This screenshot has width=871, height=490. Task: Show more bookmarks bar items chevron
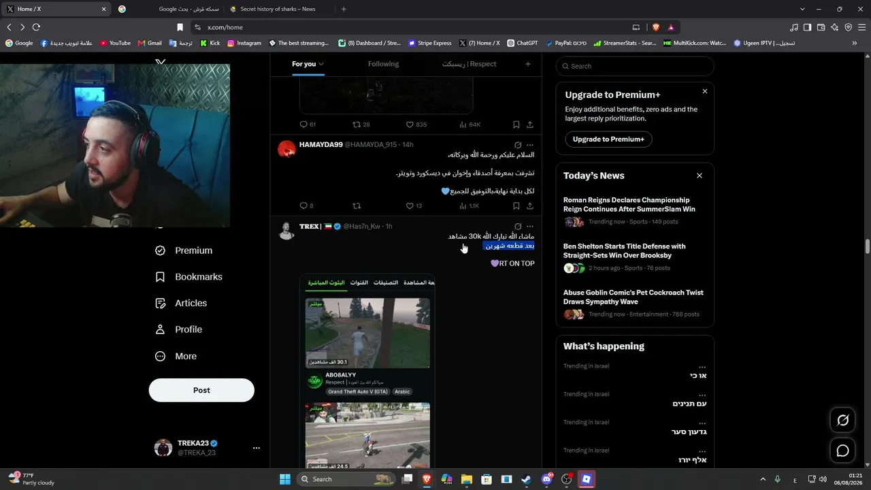pyautogui.click(x=855, y=43)
